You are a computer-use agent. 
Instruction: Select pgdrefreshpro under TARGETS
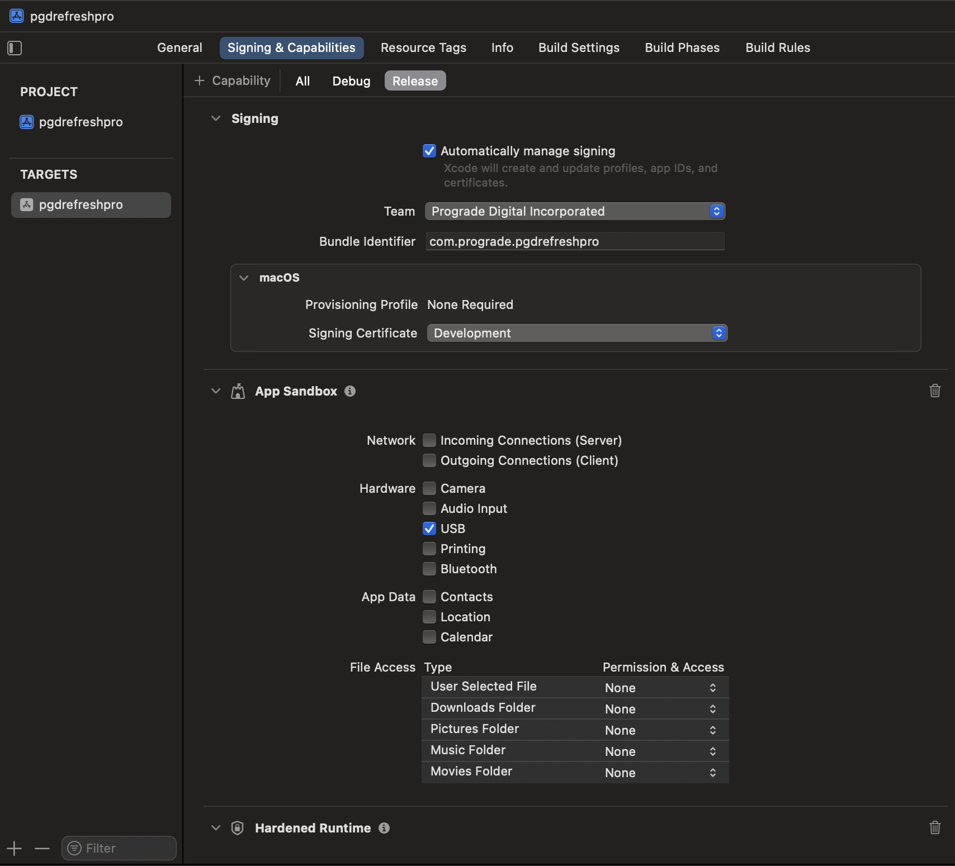[91, 205]
